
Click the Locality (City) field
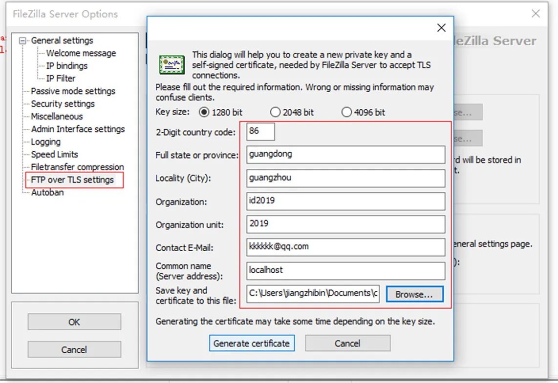coord(345,178)
